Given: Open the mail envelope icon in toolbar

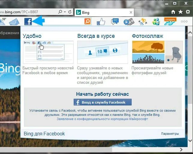Looking at the screenshot, I should [14, 22].
